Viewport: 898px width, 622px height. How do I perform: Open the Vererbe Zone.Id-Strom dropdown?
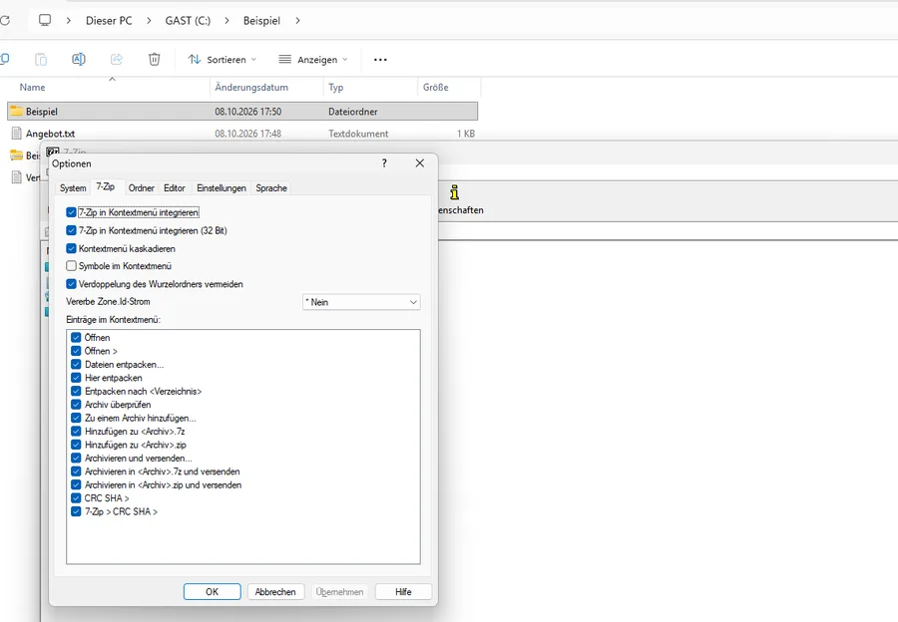(x=361, y=302)
